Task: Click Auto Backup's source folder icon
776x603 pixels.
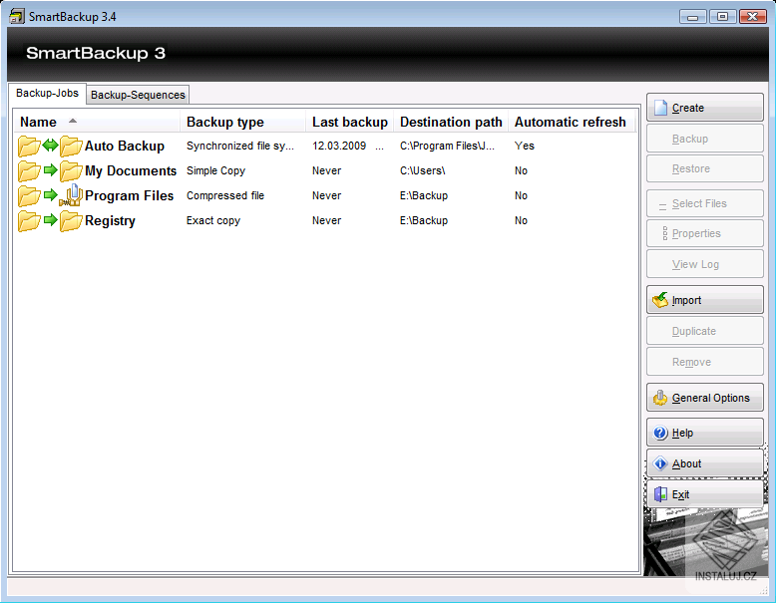Action: click(29, 146)
